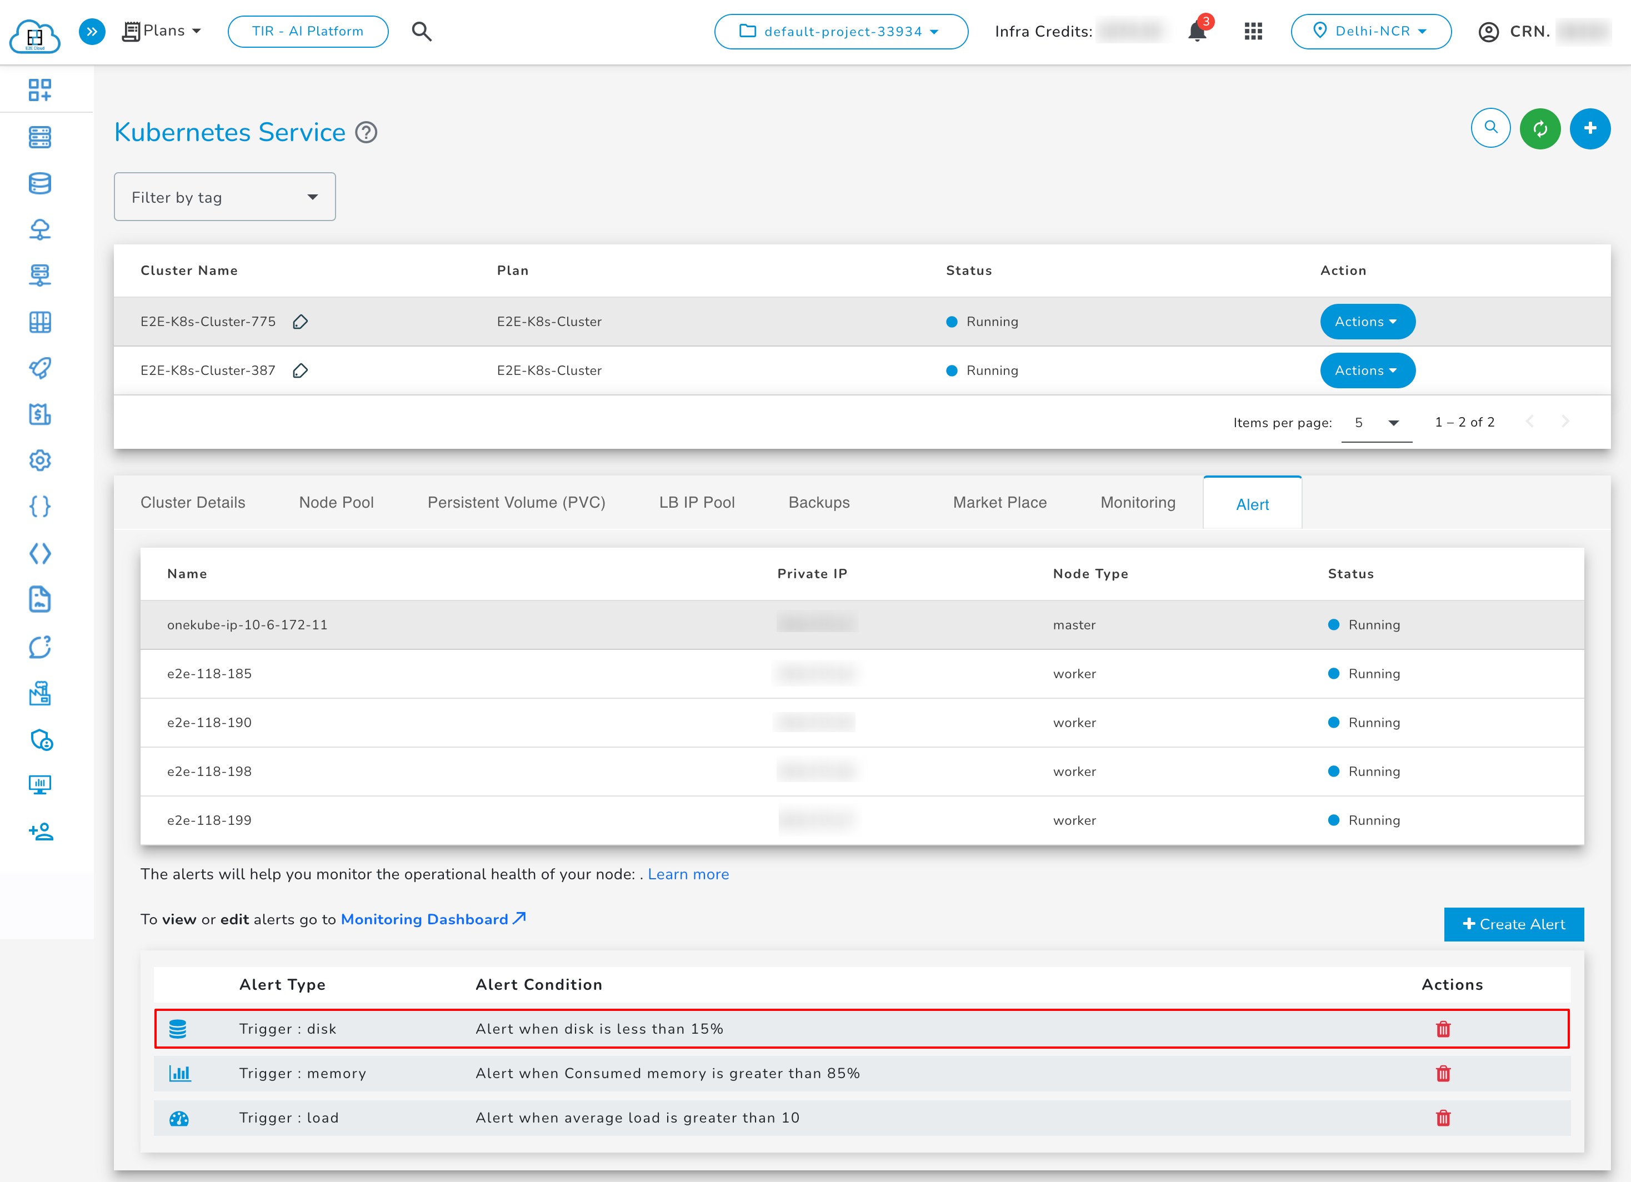The height and width of the screenshot is (1182, 1631).
Task: Open the angle brackets code icon in sidebar
Action: tap(39, 553)
